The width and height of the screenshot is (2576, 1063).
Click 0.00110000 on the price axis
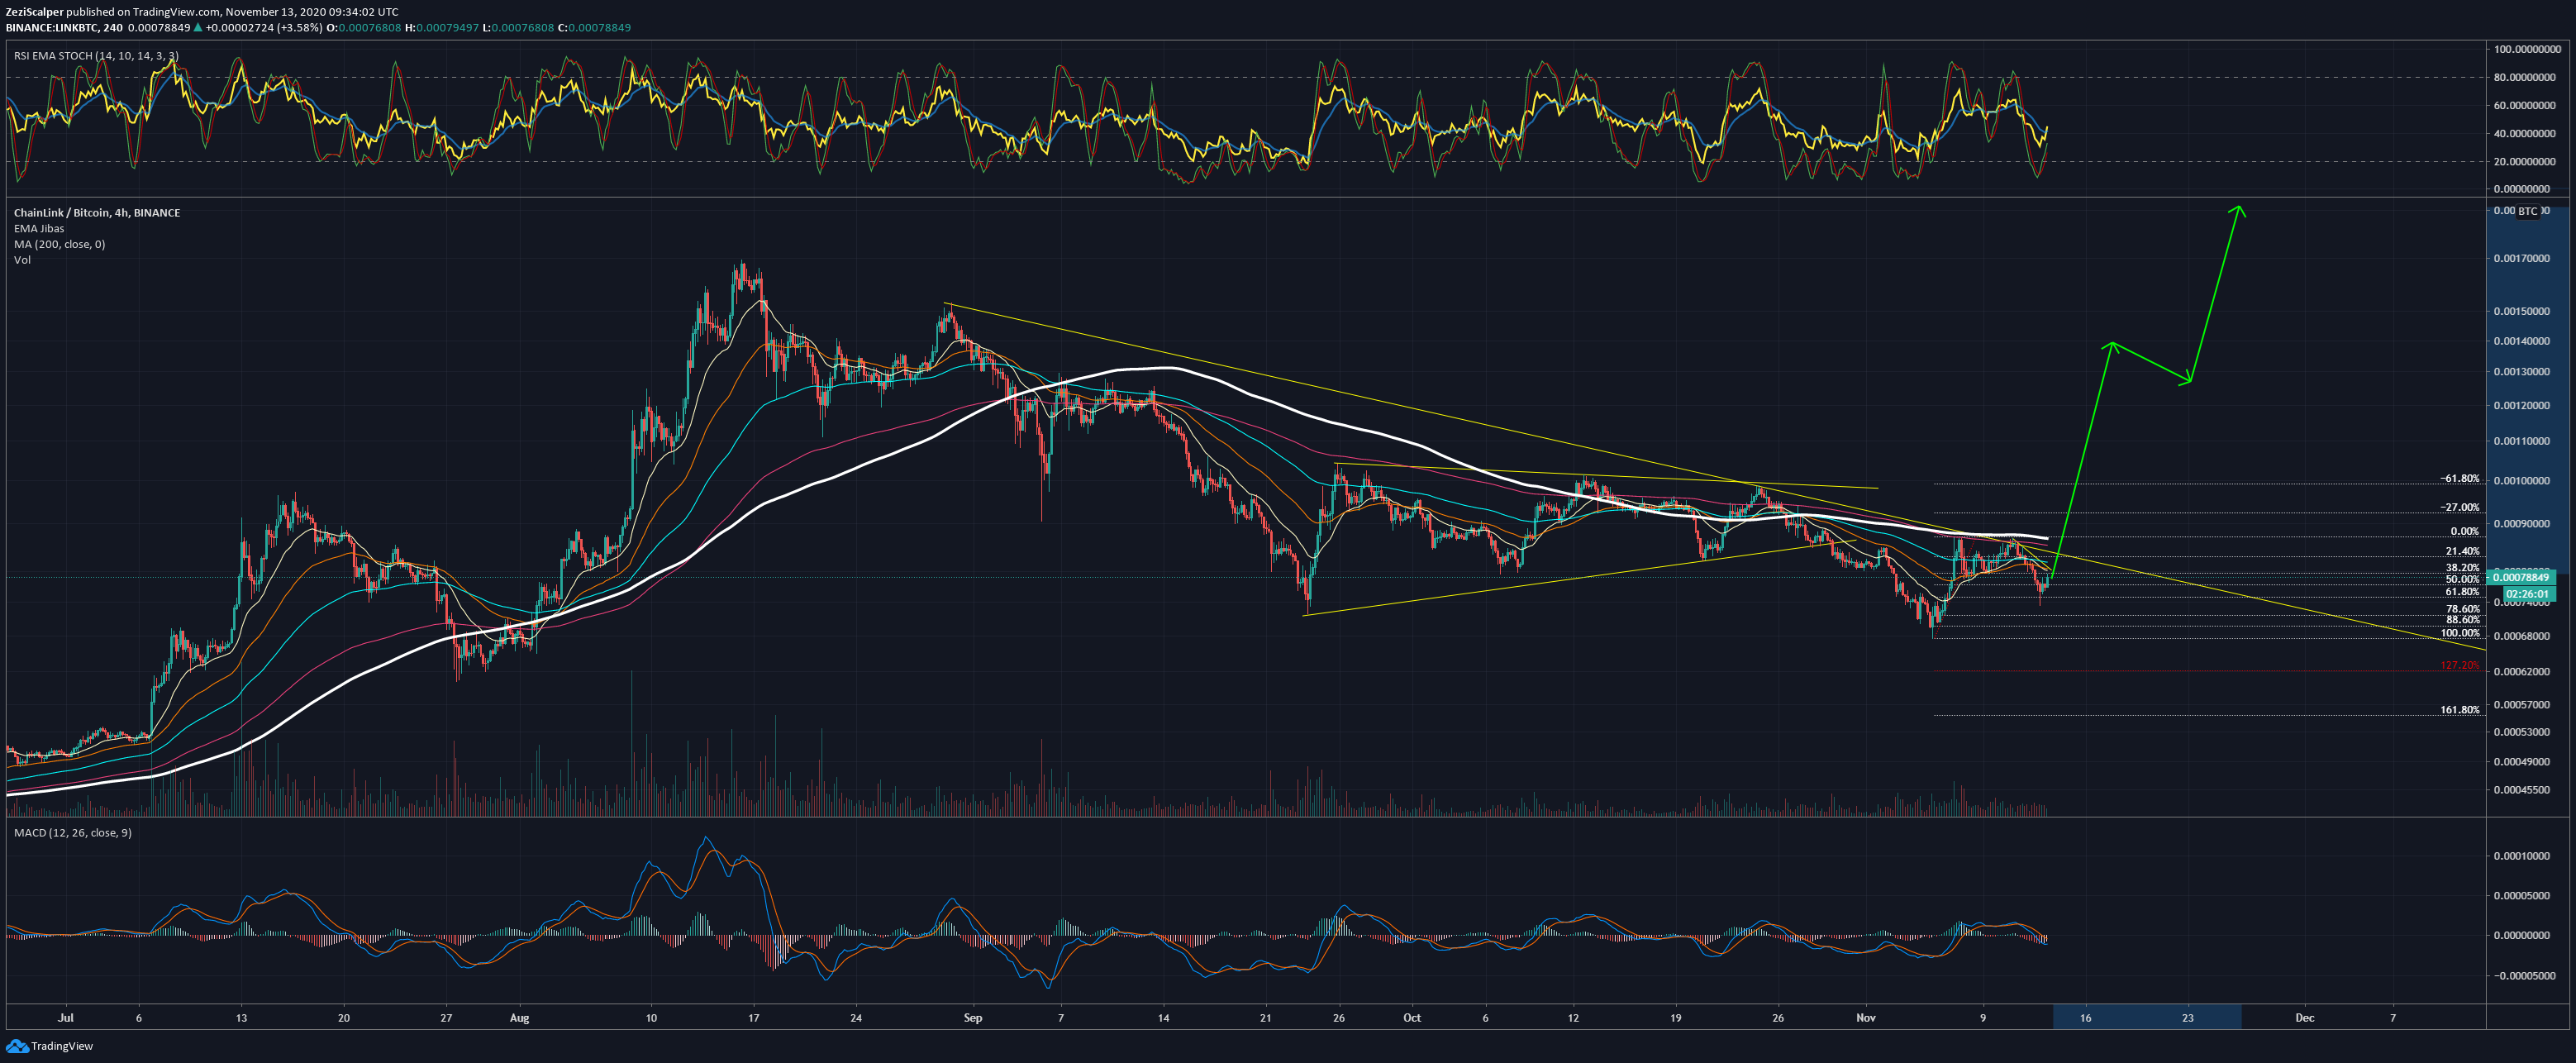(x=2522, y=441)
